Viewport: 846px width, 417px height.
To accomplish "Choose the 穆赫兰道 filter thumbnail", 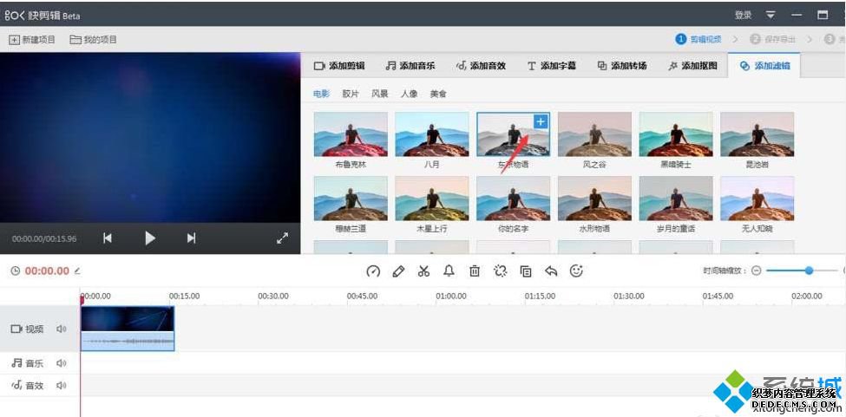I will [351, 199].
